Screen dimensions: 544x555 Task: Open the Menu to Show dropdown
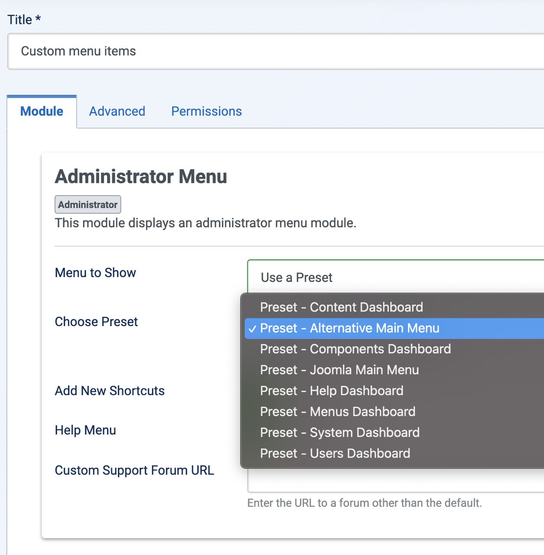click(395, 277)
